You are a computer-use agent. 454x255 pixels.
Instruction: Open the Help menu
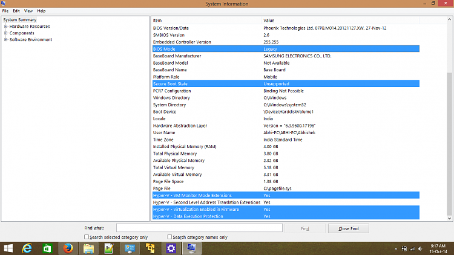pyautogui.click(x=41, y=11)
